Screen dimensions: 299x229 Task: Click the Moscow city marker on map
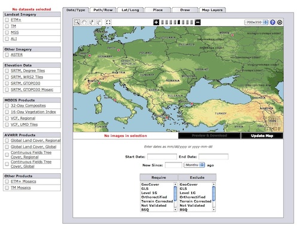tap(232, 35)
